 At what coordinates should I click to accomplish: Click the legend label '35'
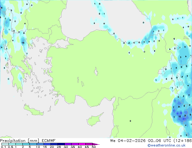[x=73, y=147]
